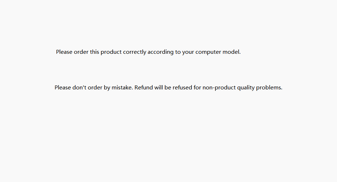This screenshot has width=337, height=182.
Task: Click the word "your" in the first sentence
Action: pos(188,52)
